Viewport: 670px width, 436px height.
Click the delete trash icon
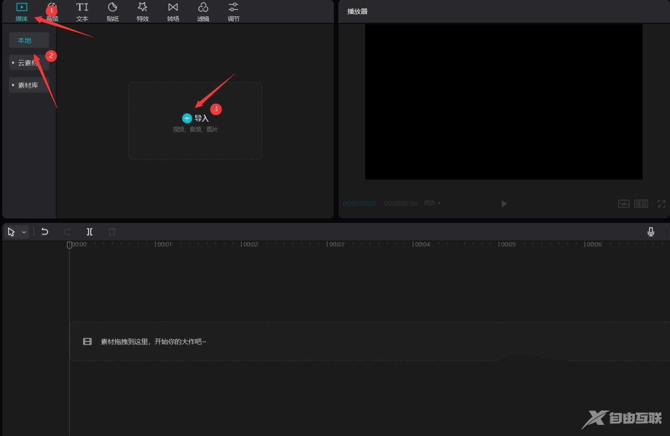[x=112, y=232]
